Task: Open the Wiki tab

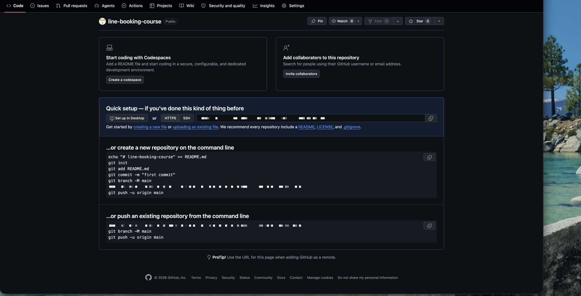Action: [187, 6]
